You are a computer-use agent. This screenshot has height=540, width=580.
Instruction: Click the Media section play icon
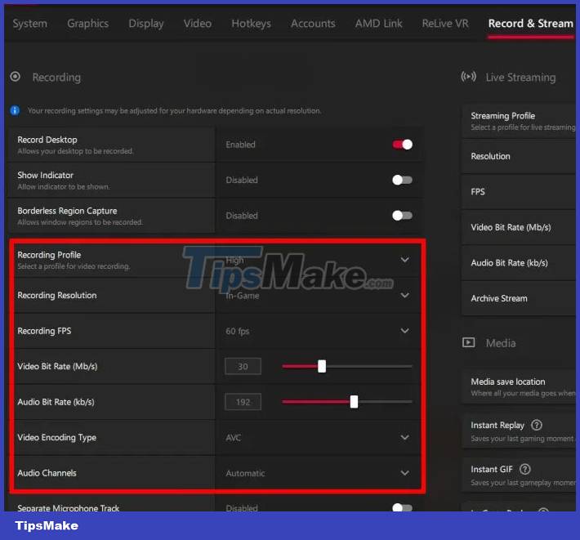click(x=468, y=342)
